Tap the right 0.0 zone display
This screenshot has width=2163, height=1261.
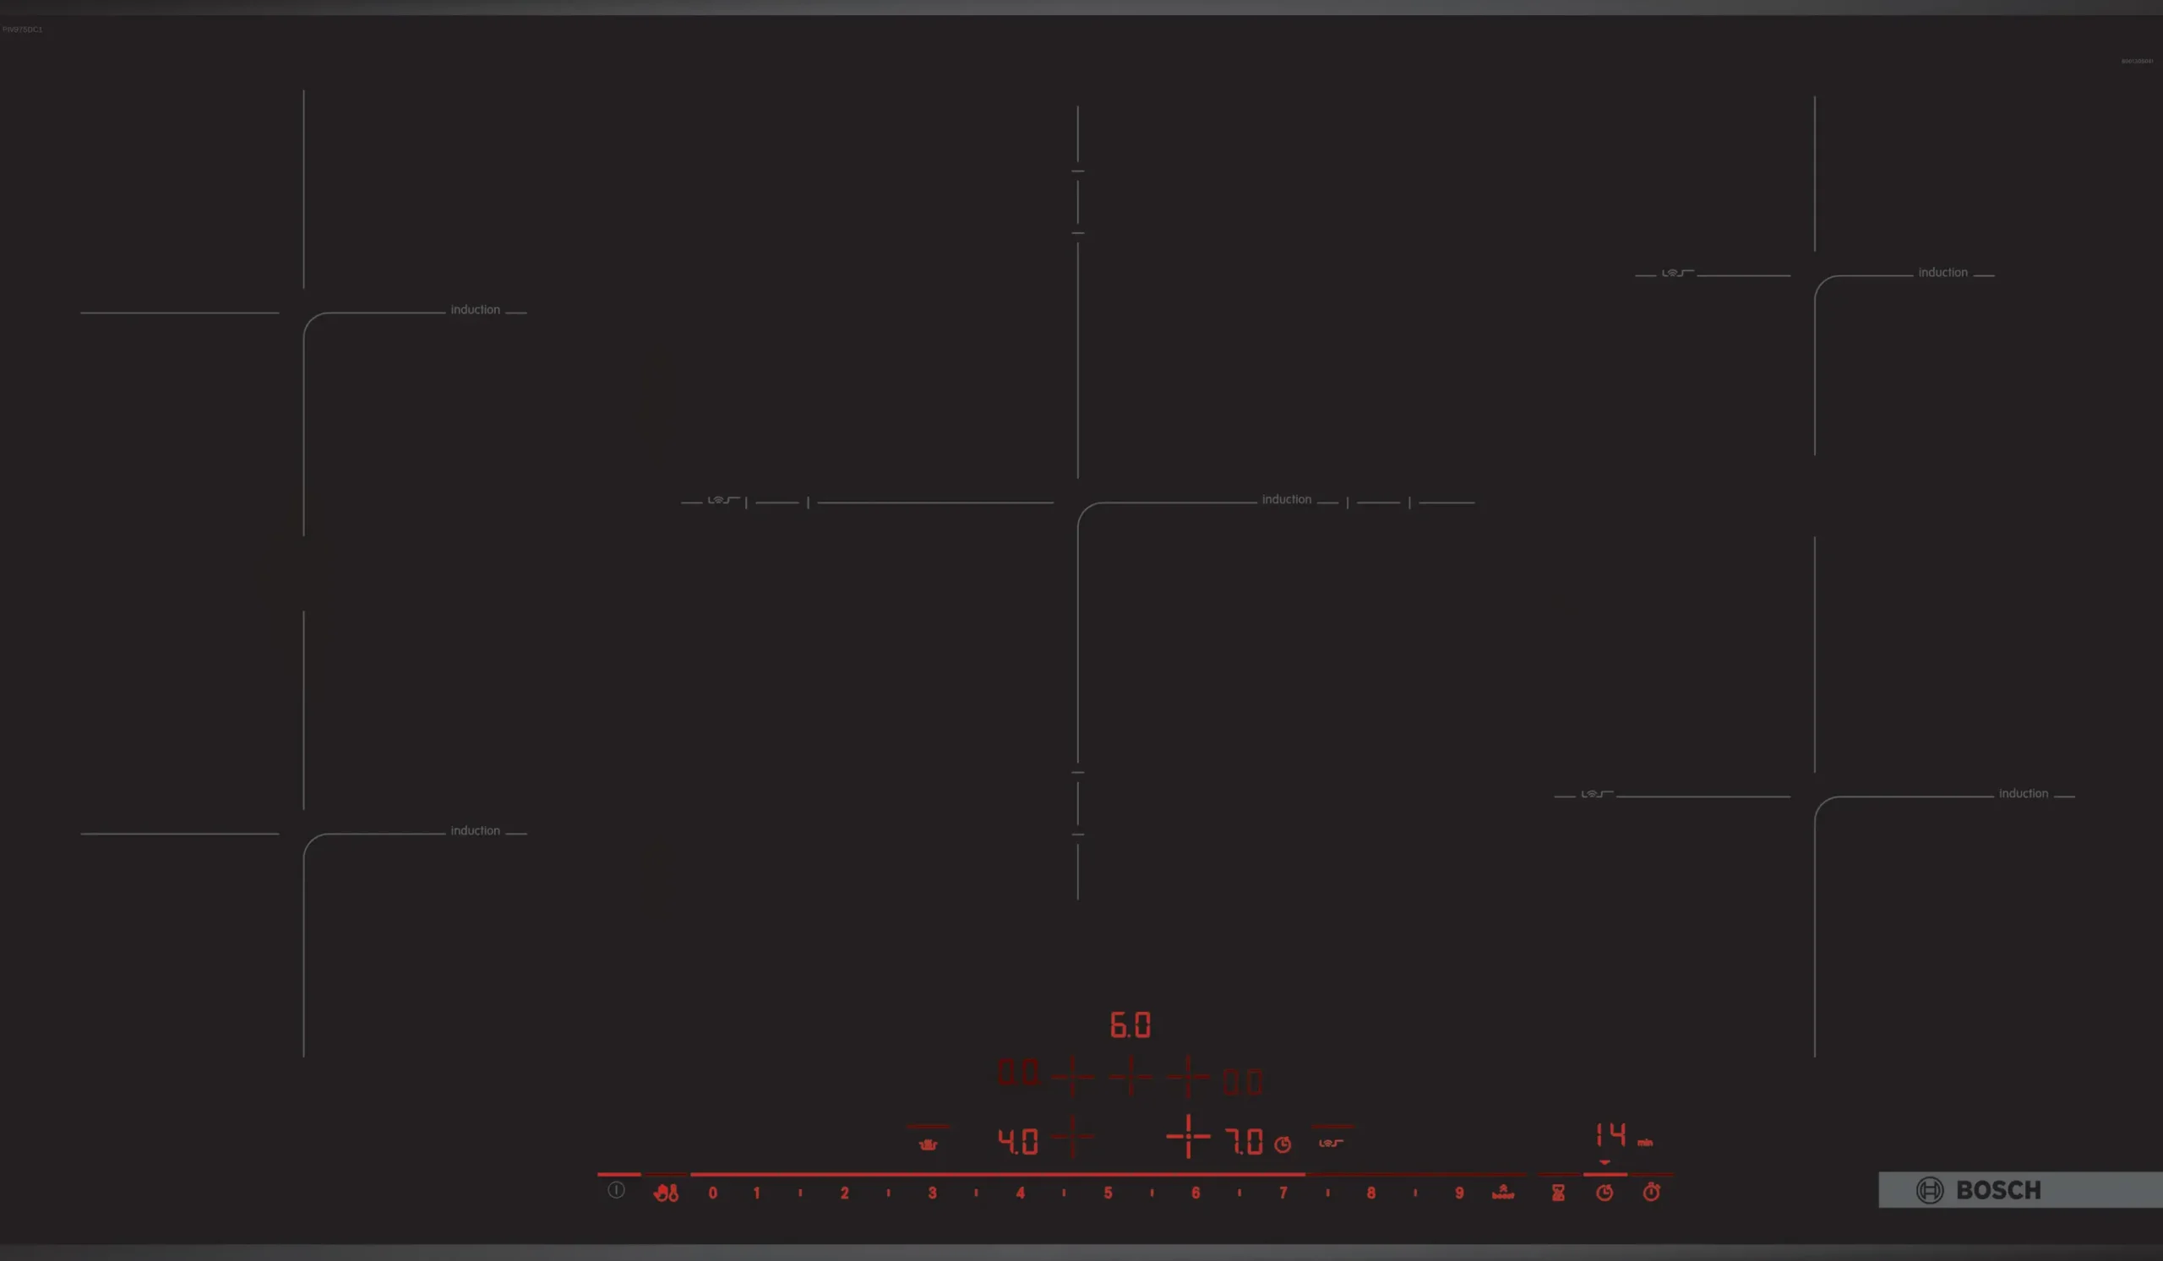[1243, 1082]
